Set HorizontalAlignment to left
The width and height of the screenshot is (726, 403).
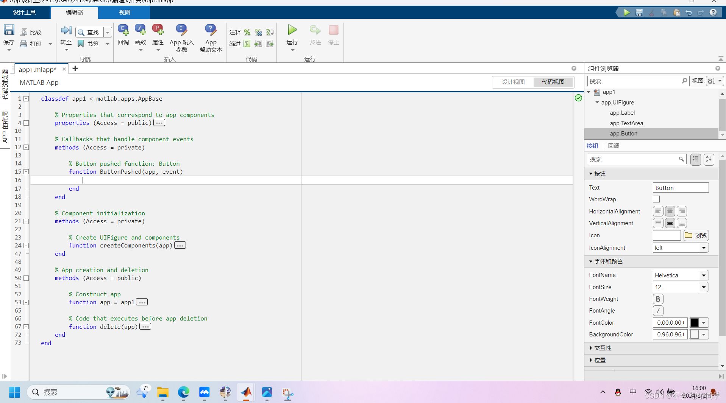[x=658, y=211]
